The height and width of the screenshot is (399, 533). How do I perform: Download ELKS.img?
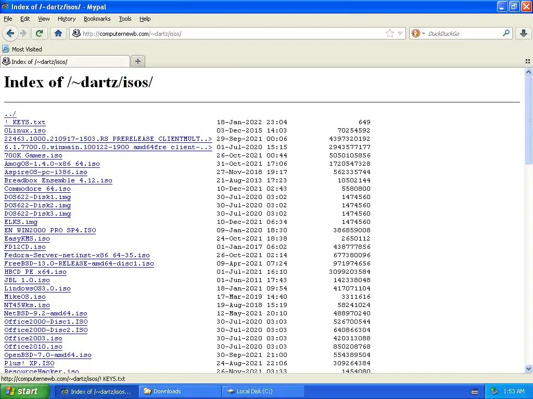coord(21,222)
